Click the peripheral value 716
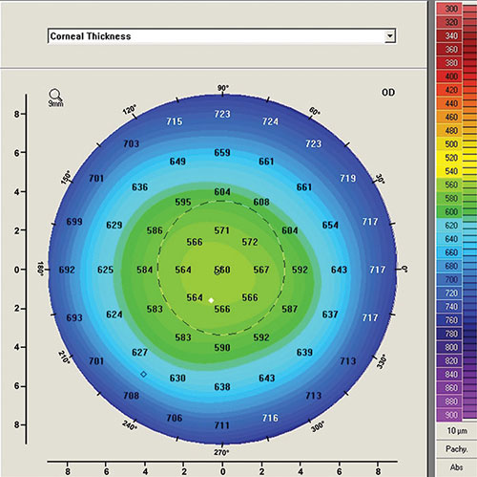The width and height of the screenshot is (477, 477). (x=270, y=418)
